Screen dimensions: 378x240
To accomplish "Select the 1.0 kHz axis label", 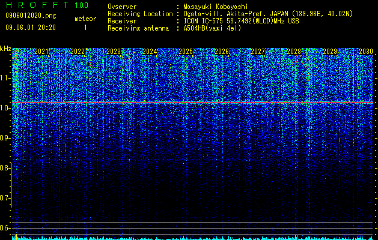I will (x=5, y=108).
